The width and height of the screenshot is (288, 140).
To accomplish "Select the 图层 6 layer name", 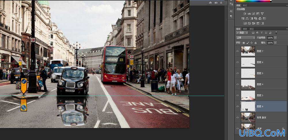I will point(260,62).
